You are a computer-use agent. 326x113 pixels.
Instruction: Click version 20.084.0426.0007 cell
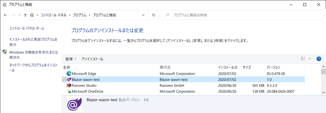pos(280,91)
